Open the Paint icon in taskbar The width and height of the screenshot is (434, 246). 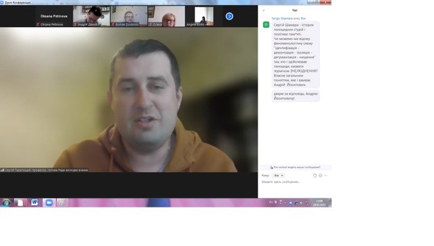(x=62, y=203)
